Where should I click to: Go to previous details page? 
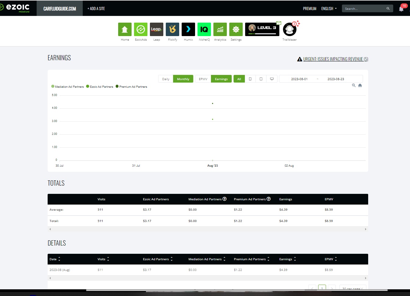(x=312, y=288)
